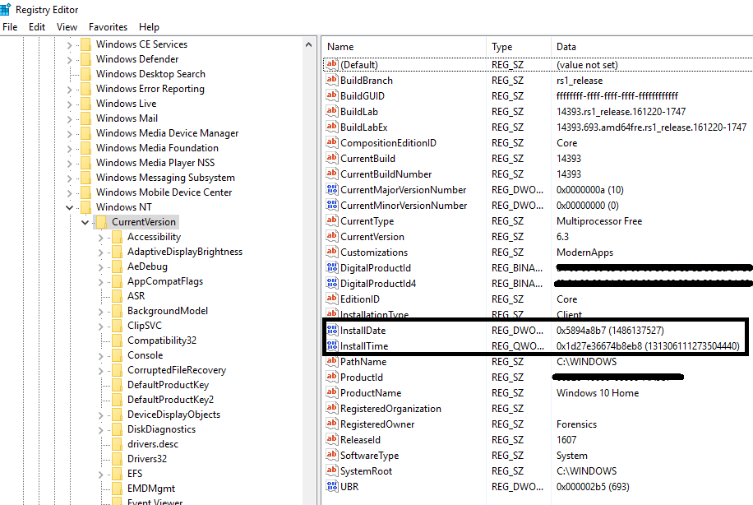Expand the Windows CE Services key
The image size is (753, 505).
click(x=70, y=45)
